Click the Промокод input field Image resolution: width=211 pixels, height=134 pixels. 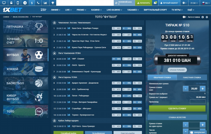point(197,102)
